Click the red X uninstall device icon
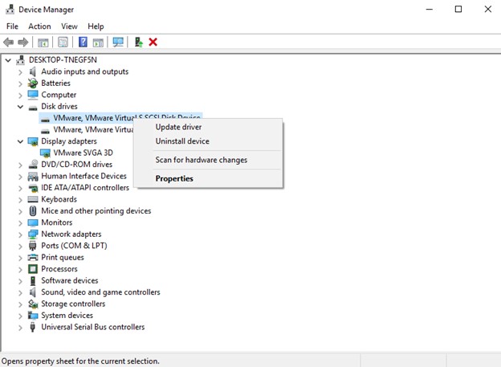 tap(153, 42)
